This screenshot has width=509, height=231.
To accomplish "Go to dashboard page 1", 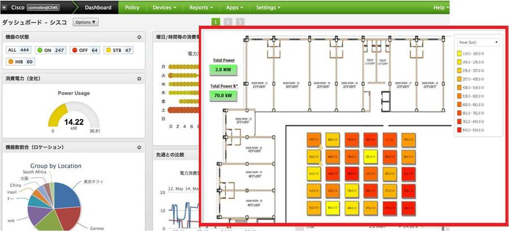I will tap(215, 22).
